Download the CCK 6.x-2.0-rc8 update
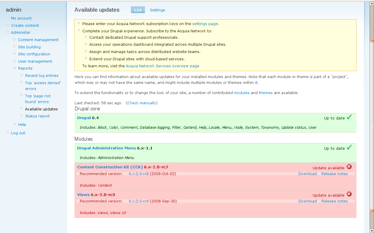Viewport: 374px width, 233px height. pyautogui.click(x=307, y=174)
